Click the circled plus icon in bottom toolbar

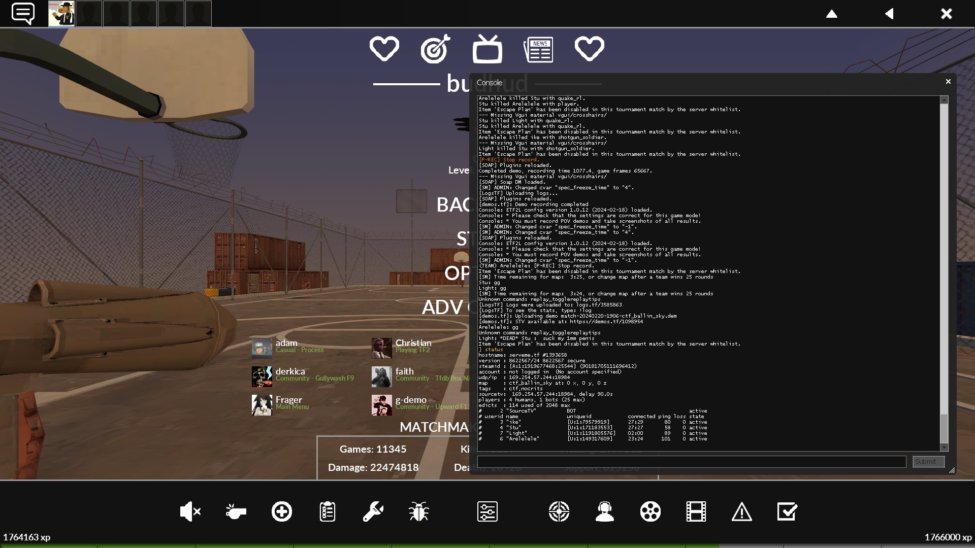[x=282, y=511]
